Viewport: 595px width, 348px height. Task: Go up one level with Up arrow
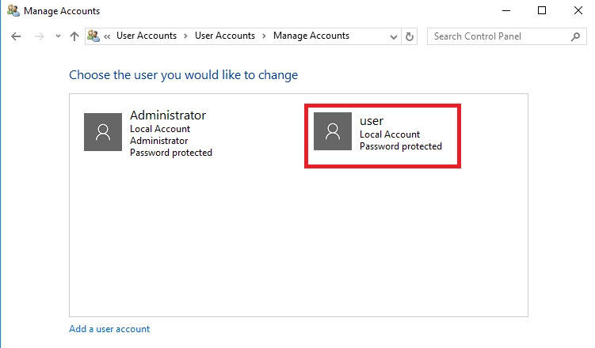pyautogui.click(x=74, y=36)
